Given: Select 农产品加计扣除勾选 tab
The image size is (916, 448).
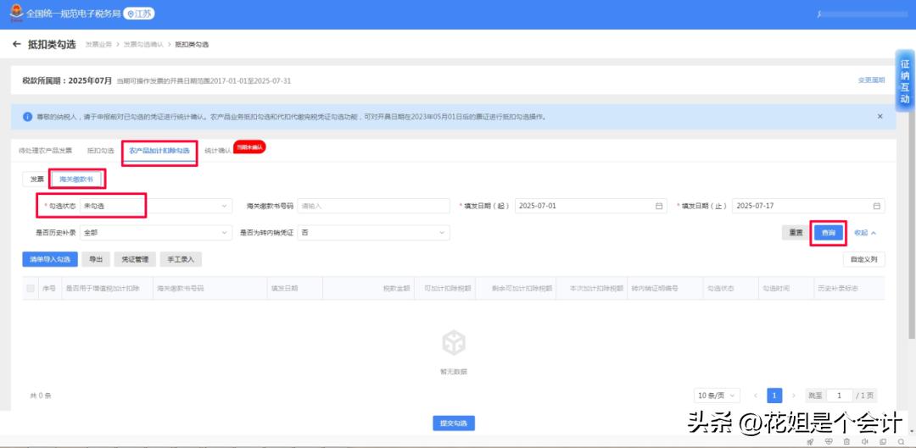Looking at the screenshot, I should coord(159,151).
